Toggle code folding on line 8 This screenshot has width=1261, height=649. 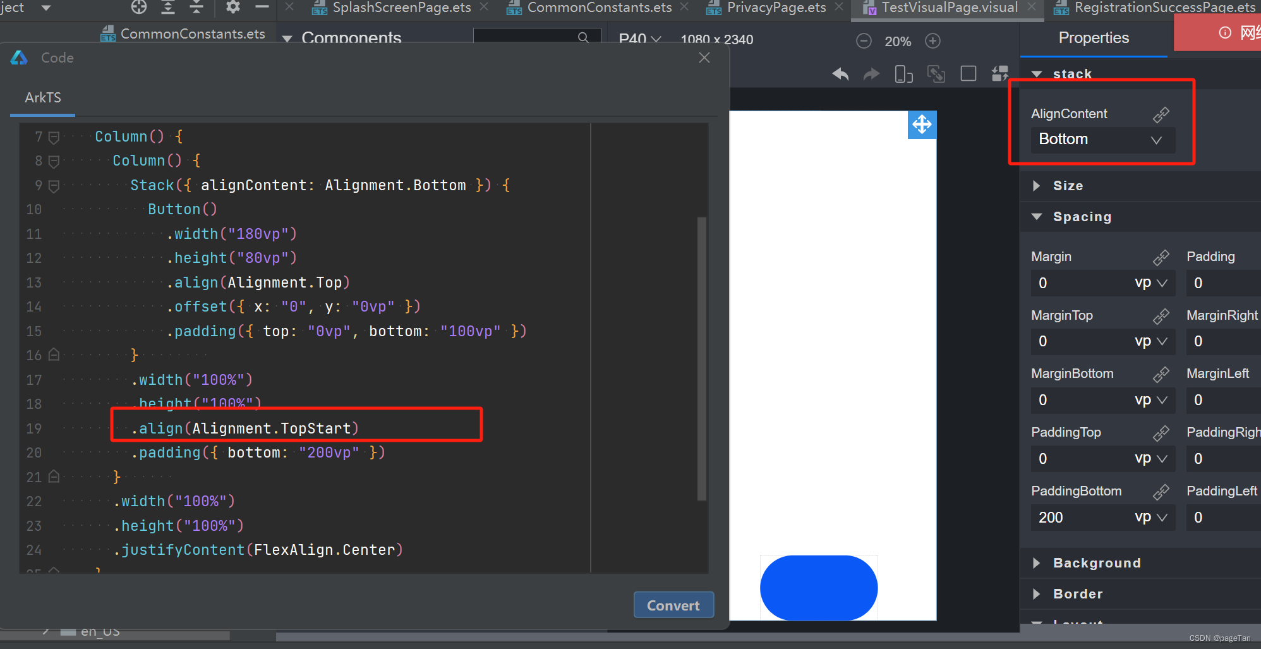(x=54, y=162)
